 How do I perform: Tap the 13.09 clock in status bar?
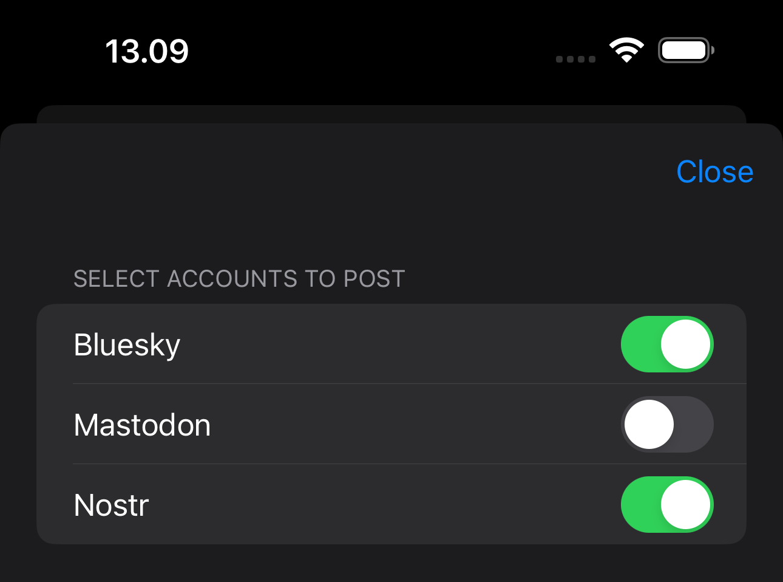click(147, 51)
